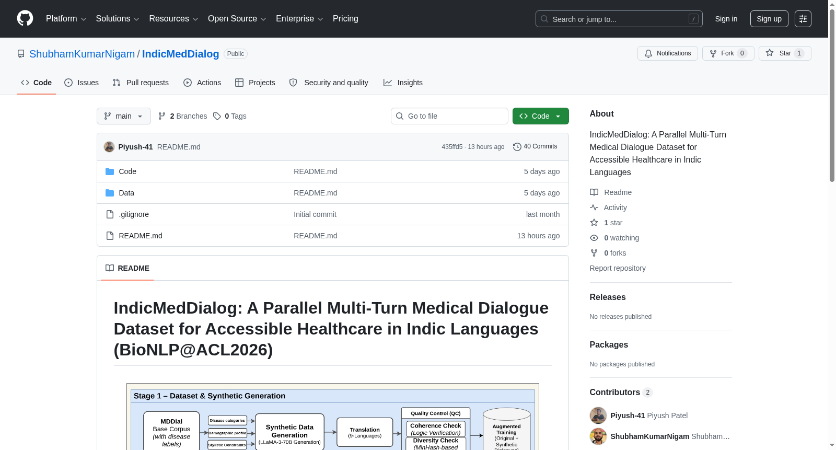Open the Releases heading link
The height and width of the screenshot is (450, 836).
[608, 297]
